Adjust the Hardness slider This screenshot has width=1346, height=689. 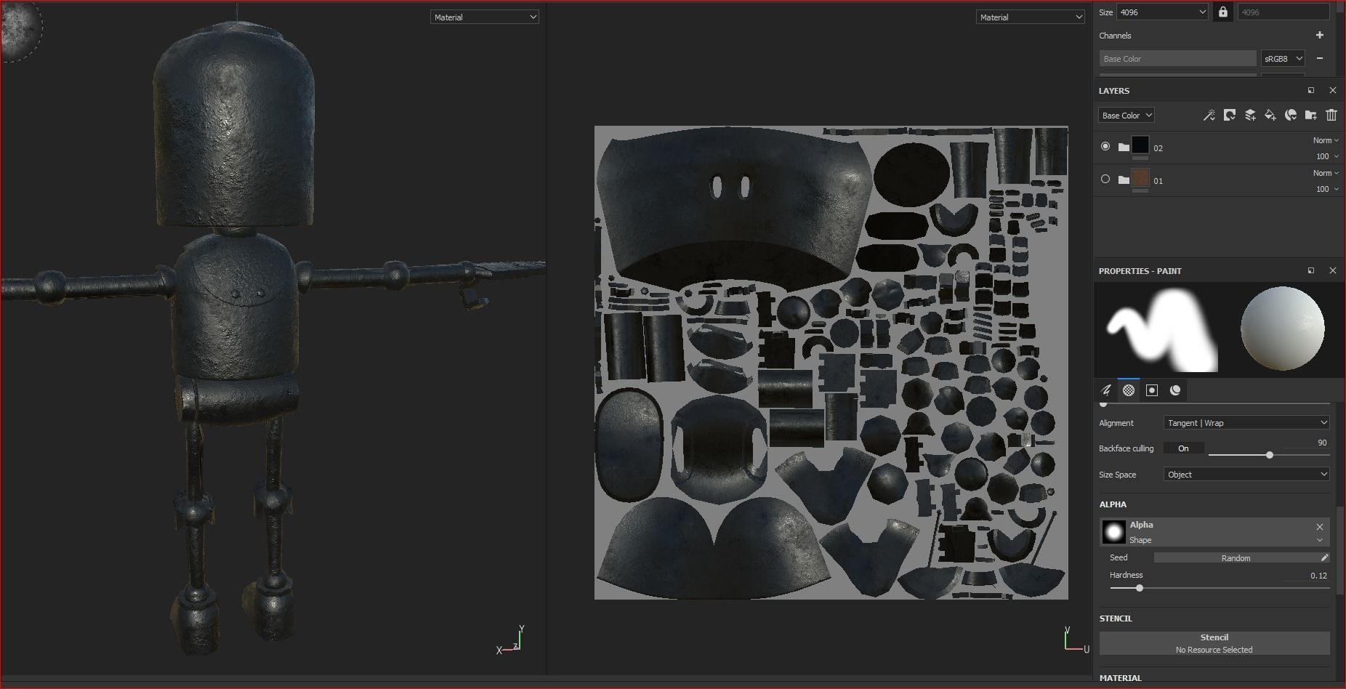(x=1220, y=588)
